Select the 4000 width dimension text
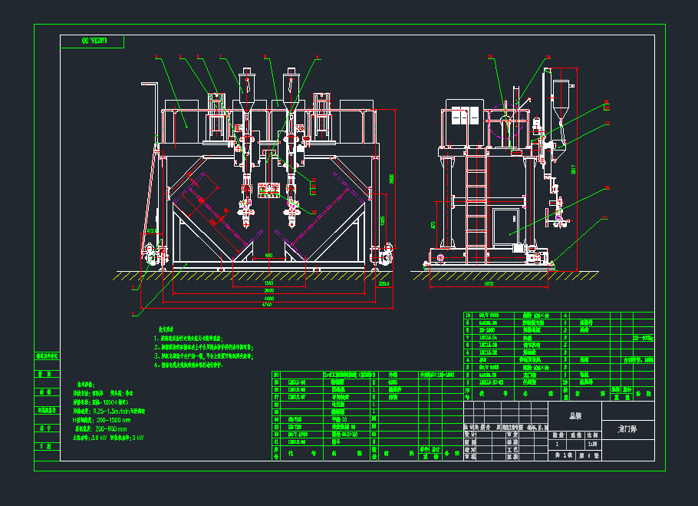698x506 pixels. (266, 299)
